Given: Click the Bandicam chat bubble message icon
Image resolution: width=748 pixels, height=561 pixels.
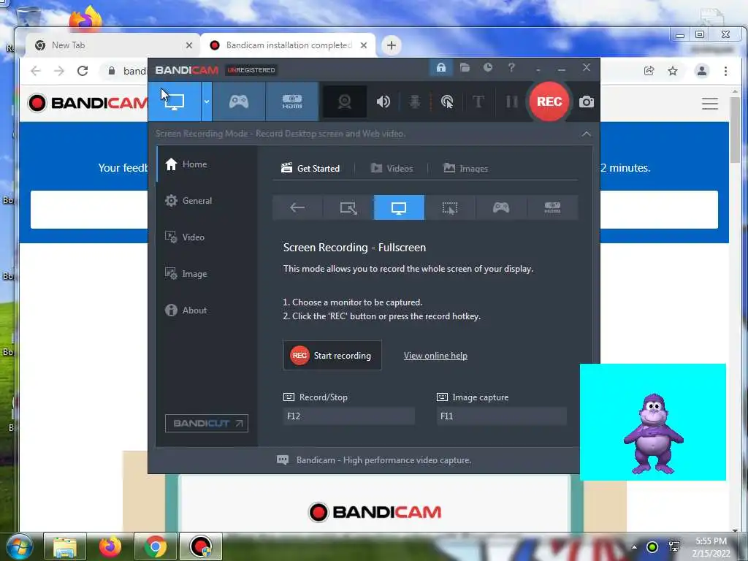Looking at the screenshot, I should 283,460.
